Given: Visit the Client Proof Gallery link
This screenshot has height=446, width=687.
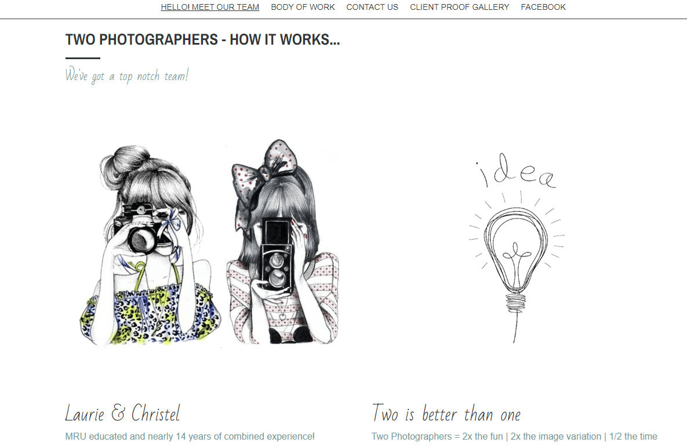Looking at the screenshot, I should [460, 7].
